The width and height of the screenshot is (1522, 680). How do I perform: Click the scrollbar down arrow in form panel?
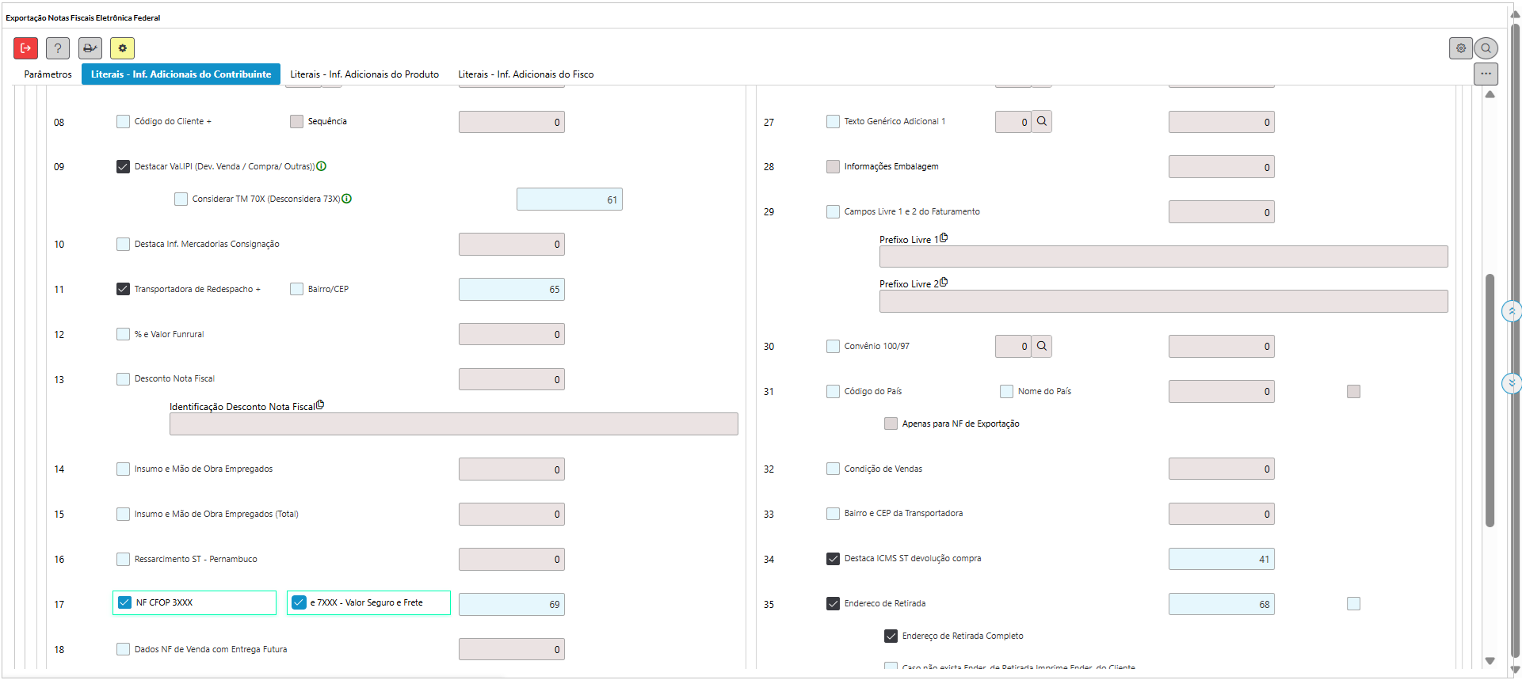coord(1490,660)
